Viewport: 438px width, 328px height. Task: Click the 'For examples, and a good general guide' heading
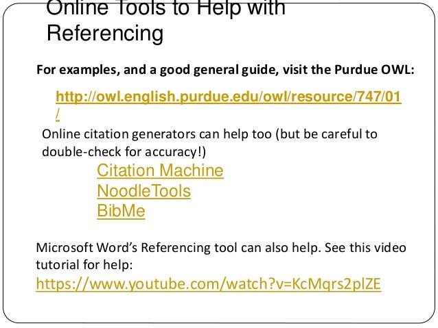click(225, 70)
